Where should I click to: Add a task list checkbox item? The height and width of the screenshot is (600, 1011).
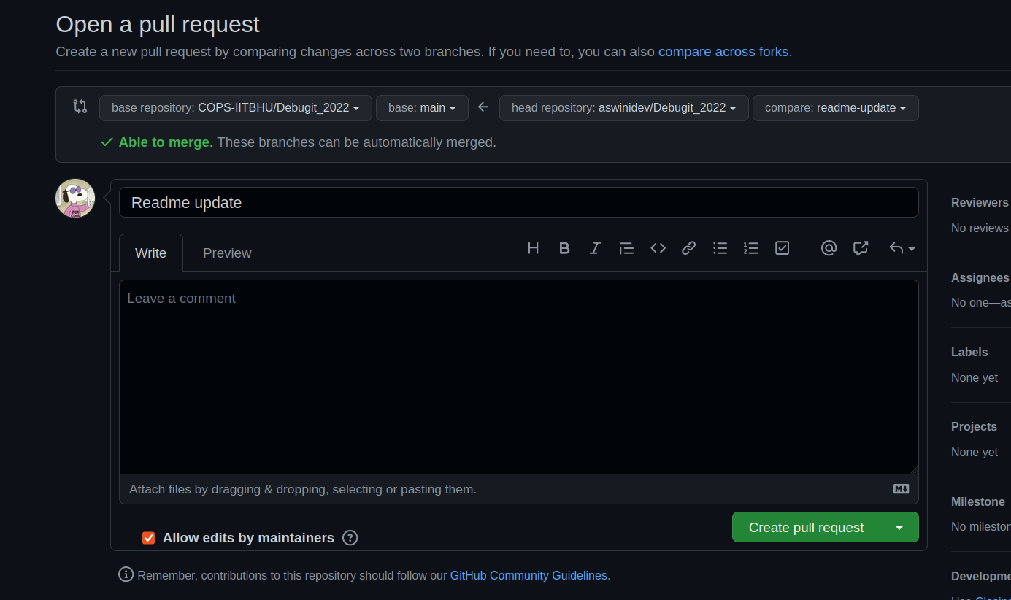[x=782, y=248]
